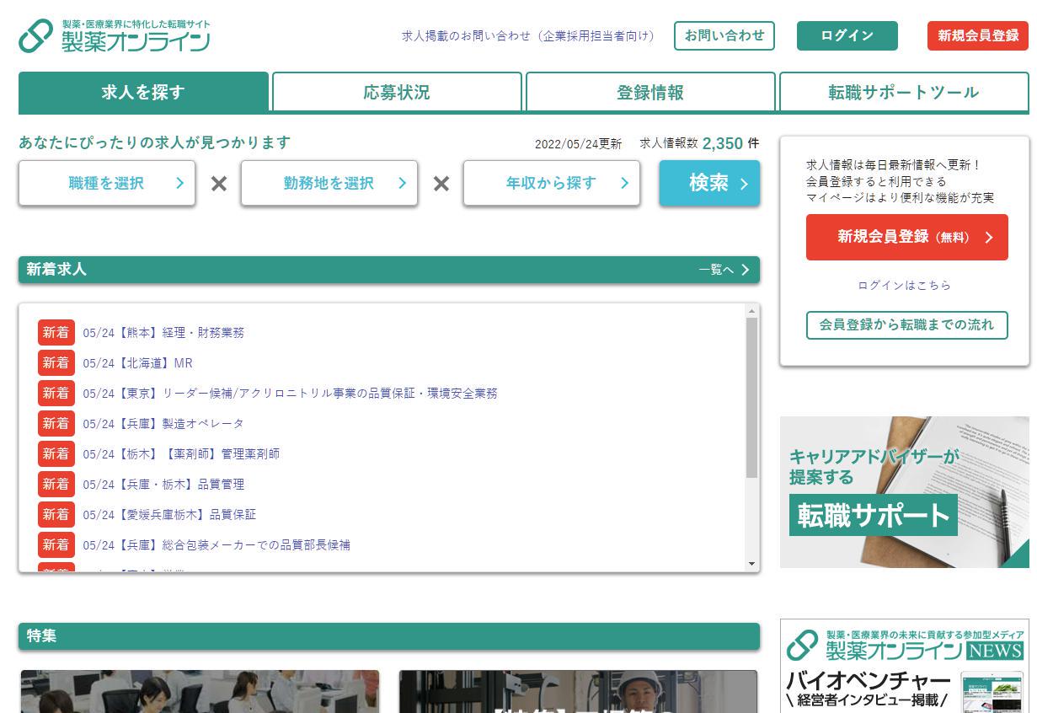1037x713 pixels.
Task: Expand the 年収から探す selector
Action: coord(552,184)
